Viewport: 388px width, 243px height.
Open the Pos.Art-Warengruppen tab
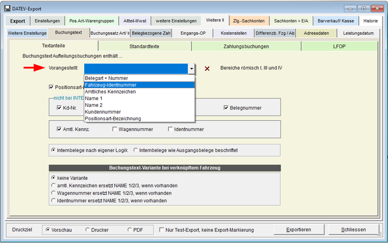pyautogui.click(x=91, y=21)
